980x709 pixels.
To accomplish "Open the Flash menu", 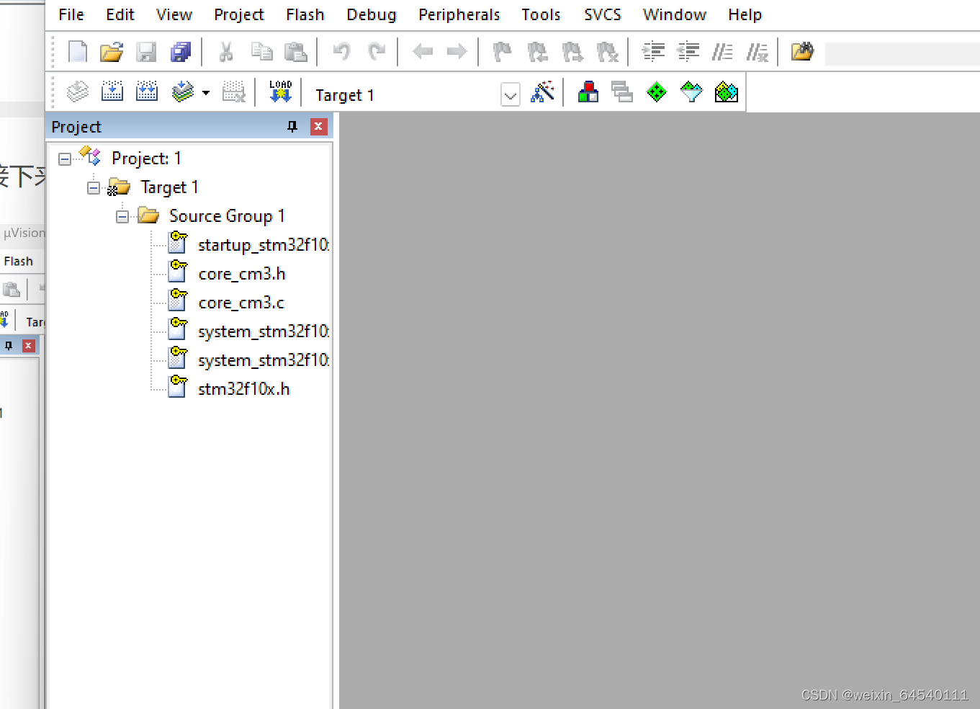I will 305,14.
